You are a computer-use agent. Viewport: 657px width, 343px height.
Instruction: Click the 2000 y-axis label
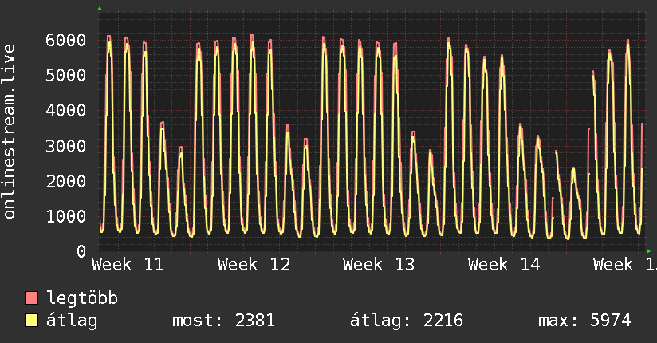pyautogui.click(x=66, y=182)
